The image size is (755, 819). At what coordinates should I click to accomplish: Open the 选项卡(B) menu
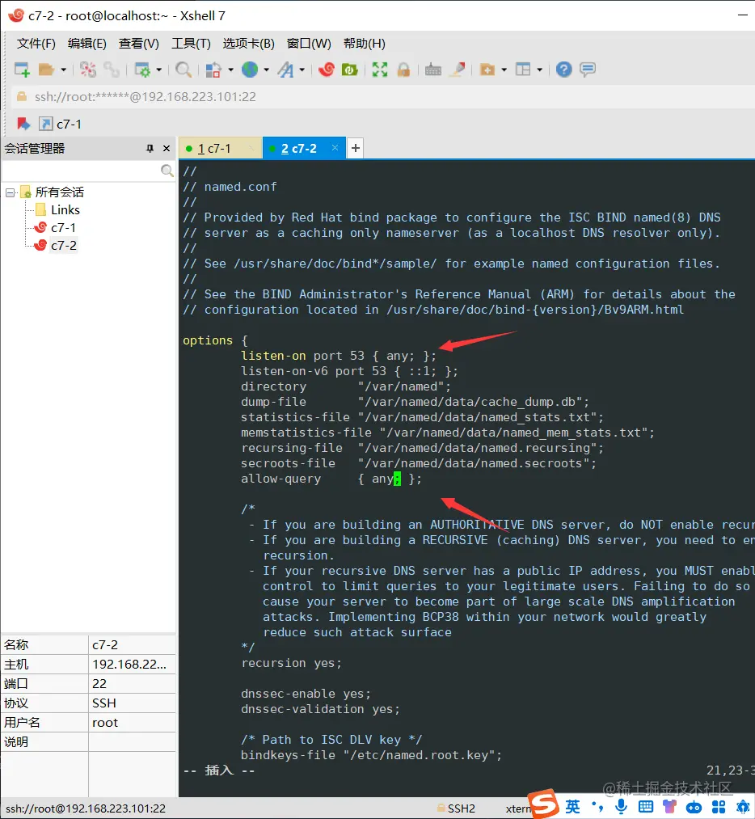point(248,44)
